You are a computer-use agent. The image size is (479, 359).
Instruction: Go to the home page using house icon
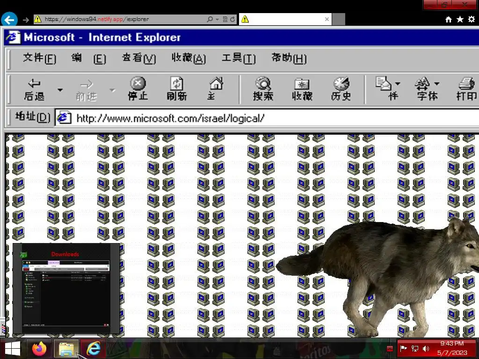(x=449, y=20)
